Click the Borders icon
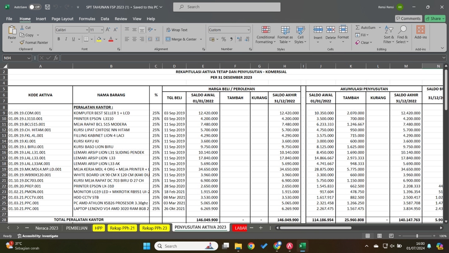 pos(86,39)
